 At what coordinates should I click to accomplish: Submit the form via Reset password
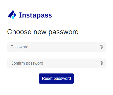coord(56,79)
